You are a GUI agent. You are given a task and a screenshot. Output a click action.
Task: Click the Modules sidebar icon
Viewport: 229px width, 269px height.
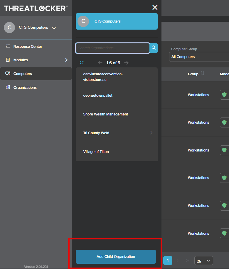pos(8,60)
